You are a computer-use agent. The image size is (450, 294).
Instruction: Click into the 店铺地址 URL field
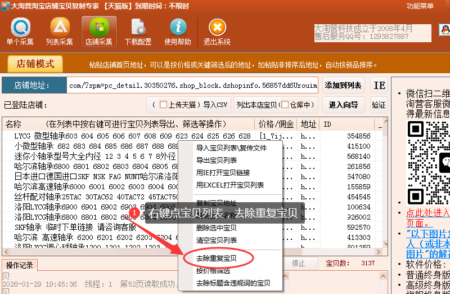pos(191,86)
